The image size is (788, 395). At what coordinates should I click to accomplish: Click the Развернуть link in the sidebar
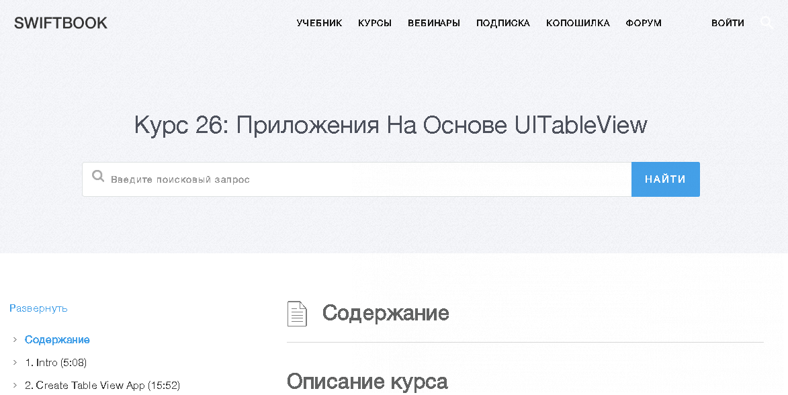pyautogui.click(x=38, y=308)
